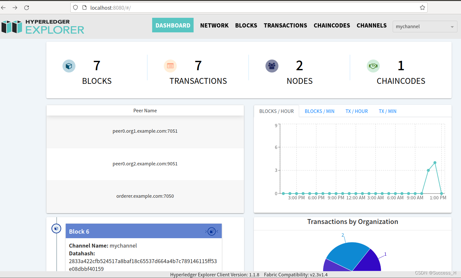
Task: Click the Transactions list icon
Action: (x=170, y=66)
